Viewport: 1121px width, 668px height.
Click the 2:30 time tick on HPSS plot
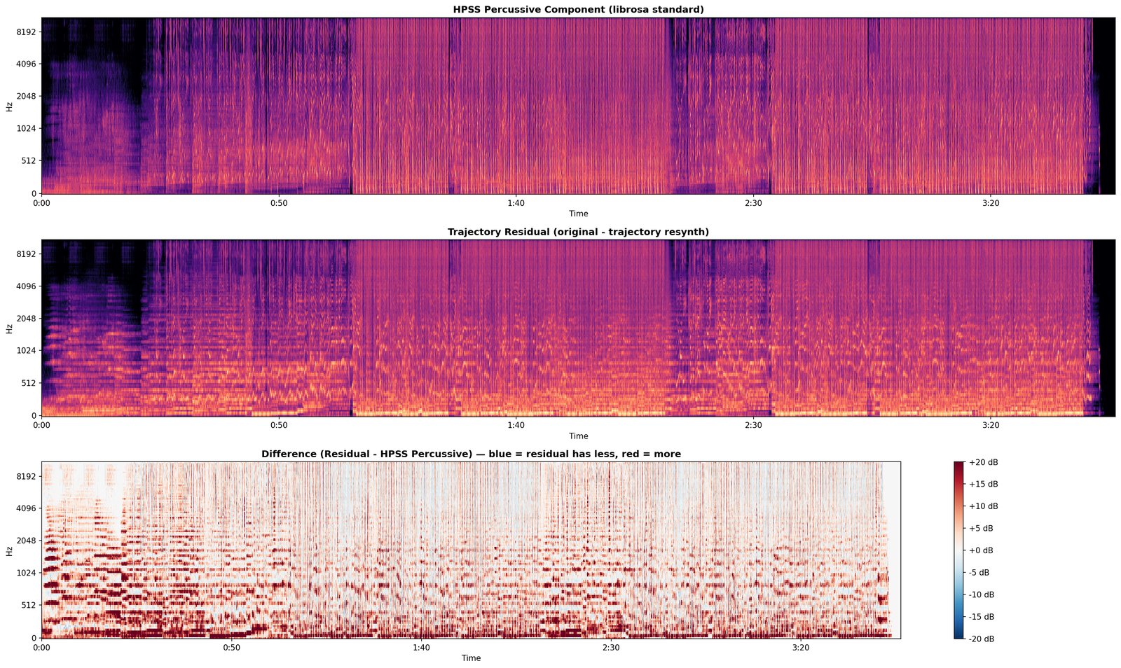(753, 203)
